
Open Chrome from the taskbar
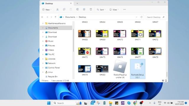[x=135, y=103]
